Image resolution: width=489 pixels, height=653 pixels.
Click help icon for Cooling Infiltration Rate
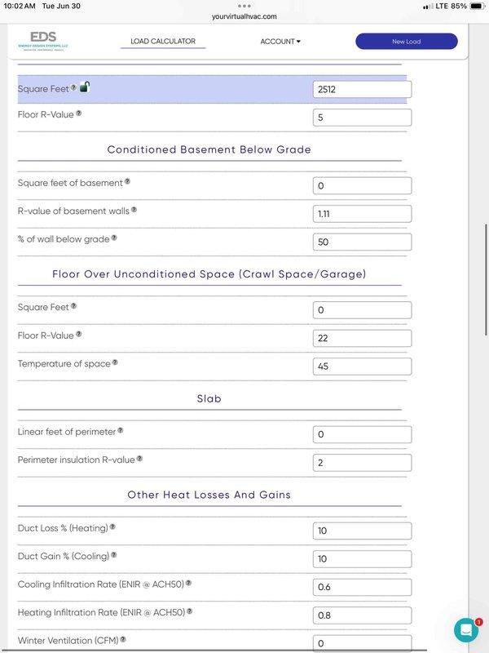coord(188,583)
